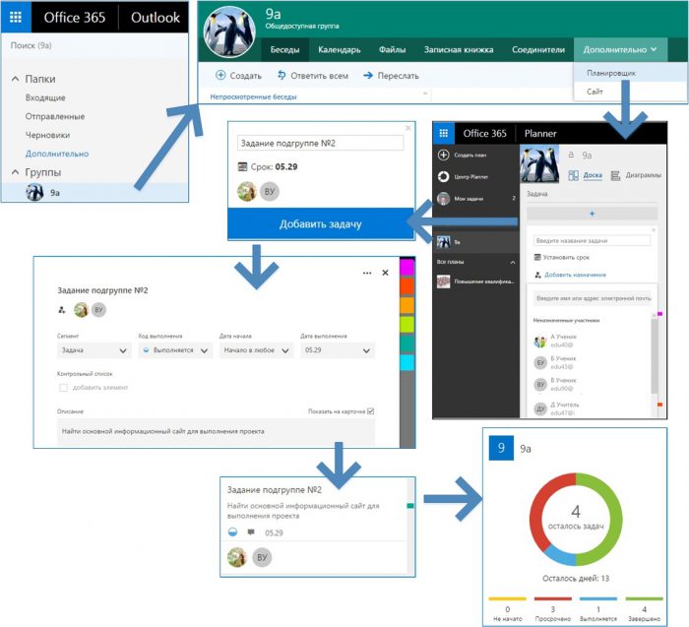Open the Записная книжка tab
Image resolution: width=689 pixels, height=627 pixels.
[x=459, y=49]
